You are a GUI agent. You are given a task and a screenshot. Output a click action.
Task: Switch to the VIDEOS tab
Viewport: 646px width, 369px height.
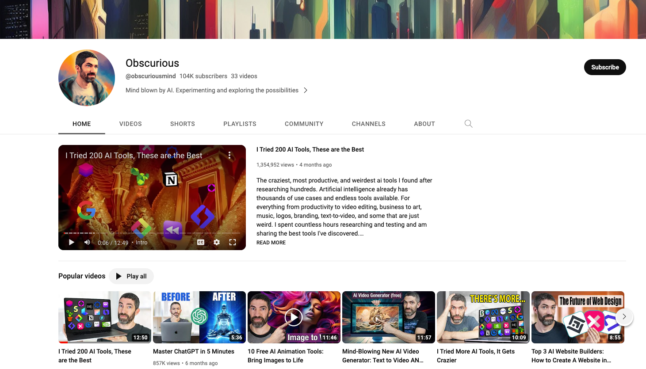130,124
